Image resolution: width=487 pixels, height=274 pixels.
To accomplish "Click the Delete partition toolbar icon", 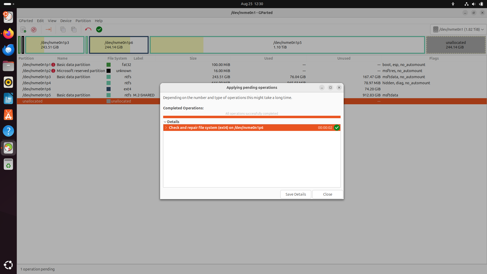I will pos(34,29).
